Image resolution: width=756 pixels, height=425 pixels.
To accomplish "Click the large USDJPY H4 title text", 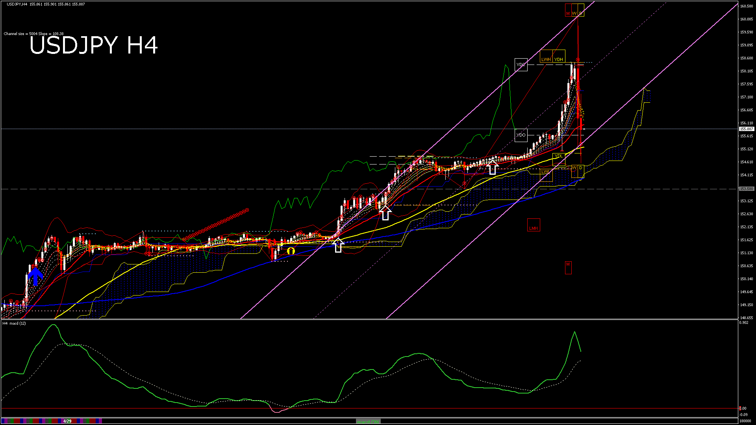I will [x=94, y=45].
